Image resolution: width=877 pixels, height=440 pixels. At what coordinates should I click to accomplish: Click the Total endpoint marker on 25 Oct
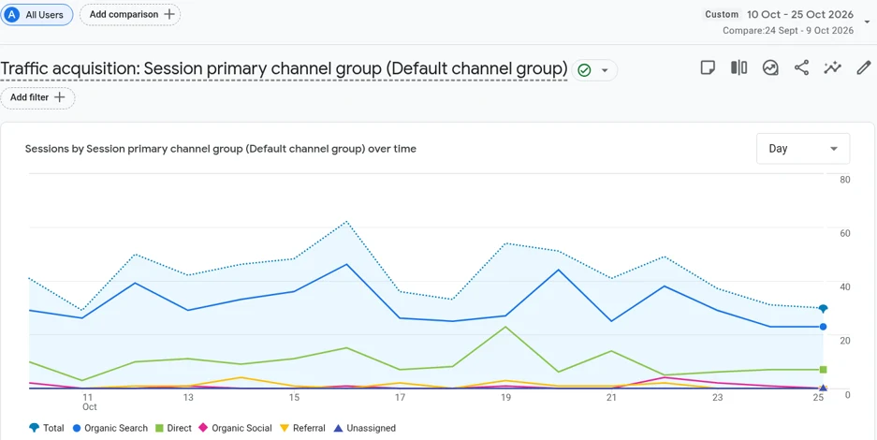(x=824, y=308)
